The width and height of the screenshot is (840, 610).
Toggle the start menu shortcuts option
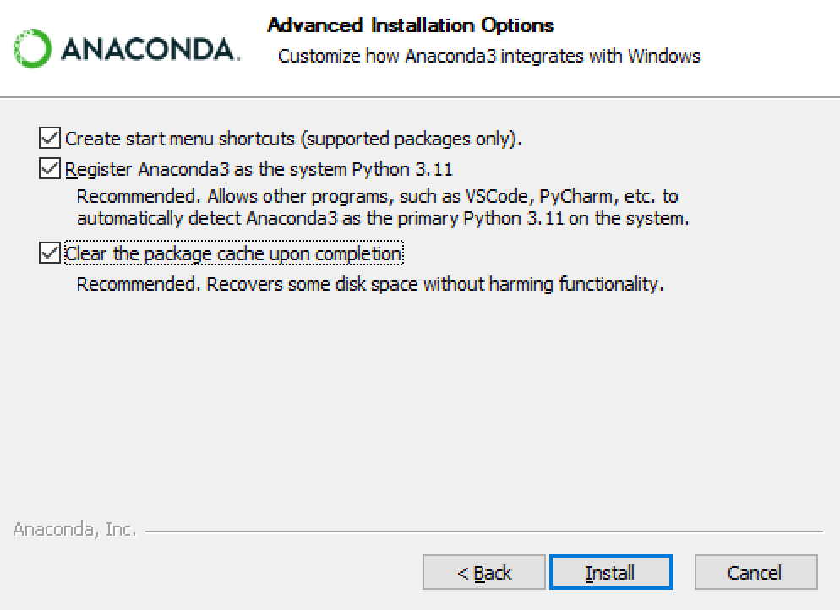click(50, 137)
